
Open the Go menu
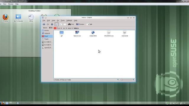pyautogui.click(x=58, y=21)
